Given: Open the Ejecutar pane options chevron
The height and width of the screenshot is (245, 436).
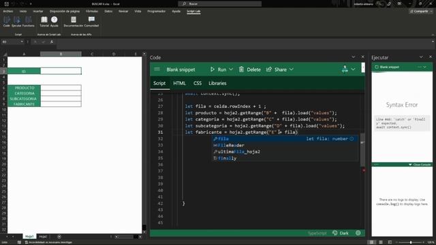Looking at the screenshot, I should click(421, 57).
